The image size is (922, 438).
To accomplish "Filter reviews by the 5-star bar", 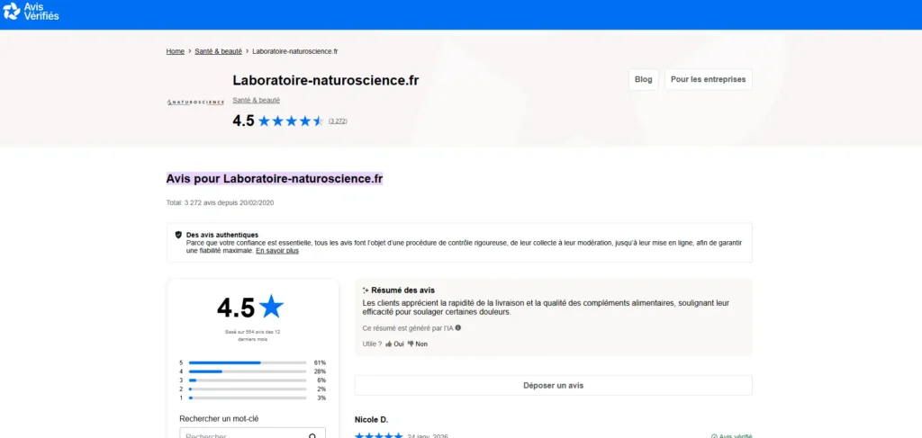I will [x=248, y=362].
